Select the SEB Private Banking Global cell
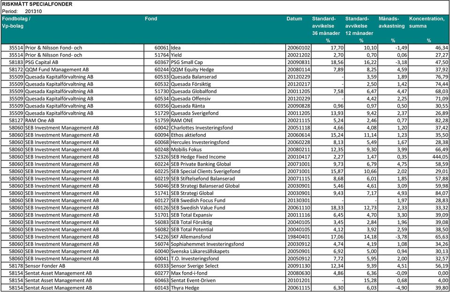The width and height of the screenshot is (450, 292). [x=228, y=164]
